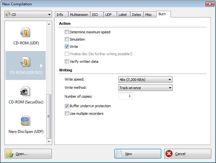
Task: Open the Write method Track-at-once dropdown
Action: click(x=145, y=88)
